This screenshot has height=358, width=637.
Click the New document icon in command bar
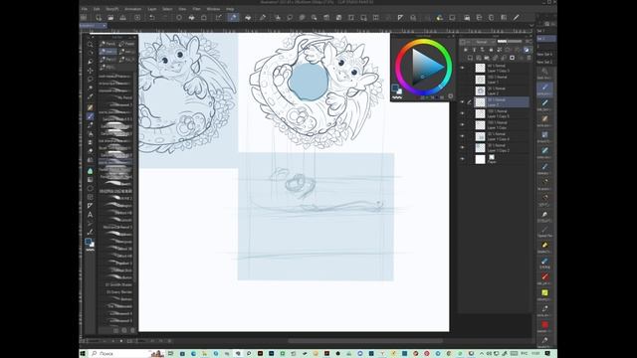click(99, 18)
